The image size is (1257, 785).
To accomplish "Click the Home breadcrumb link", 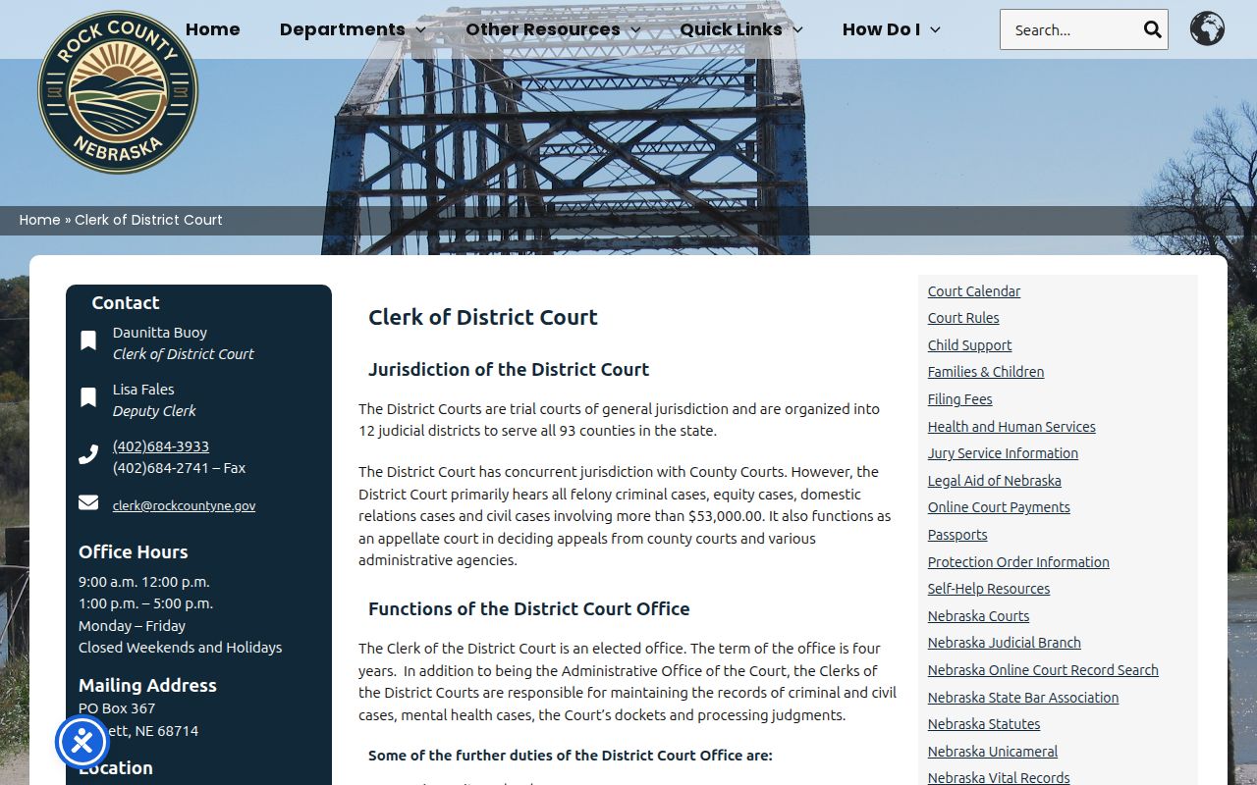I will point(39,220).
